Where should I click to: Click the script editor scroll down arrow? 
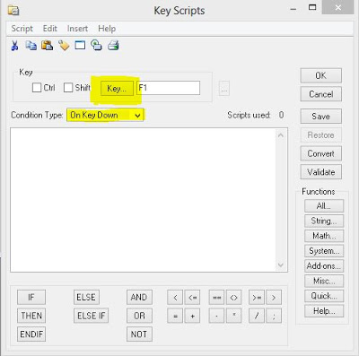[x=281, y=265]
